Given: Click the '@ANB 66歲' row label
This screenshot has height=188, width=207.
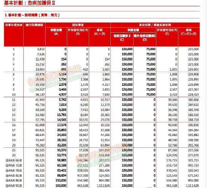Looking at the screenshot, I should [x=14, y=161].
